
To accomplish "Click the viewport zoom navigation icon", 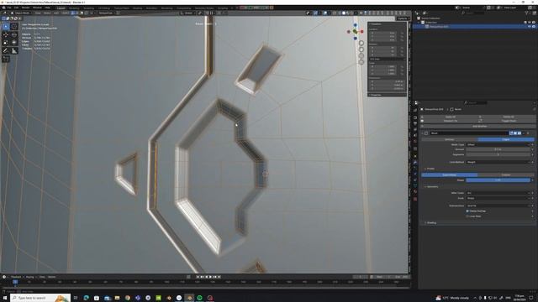I will pos(361,43).
